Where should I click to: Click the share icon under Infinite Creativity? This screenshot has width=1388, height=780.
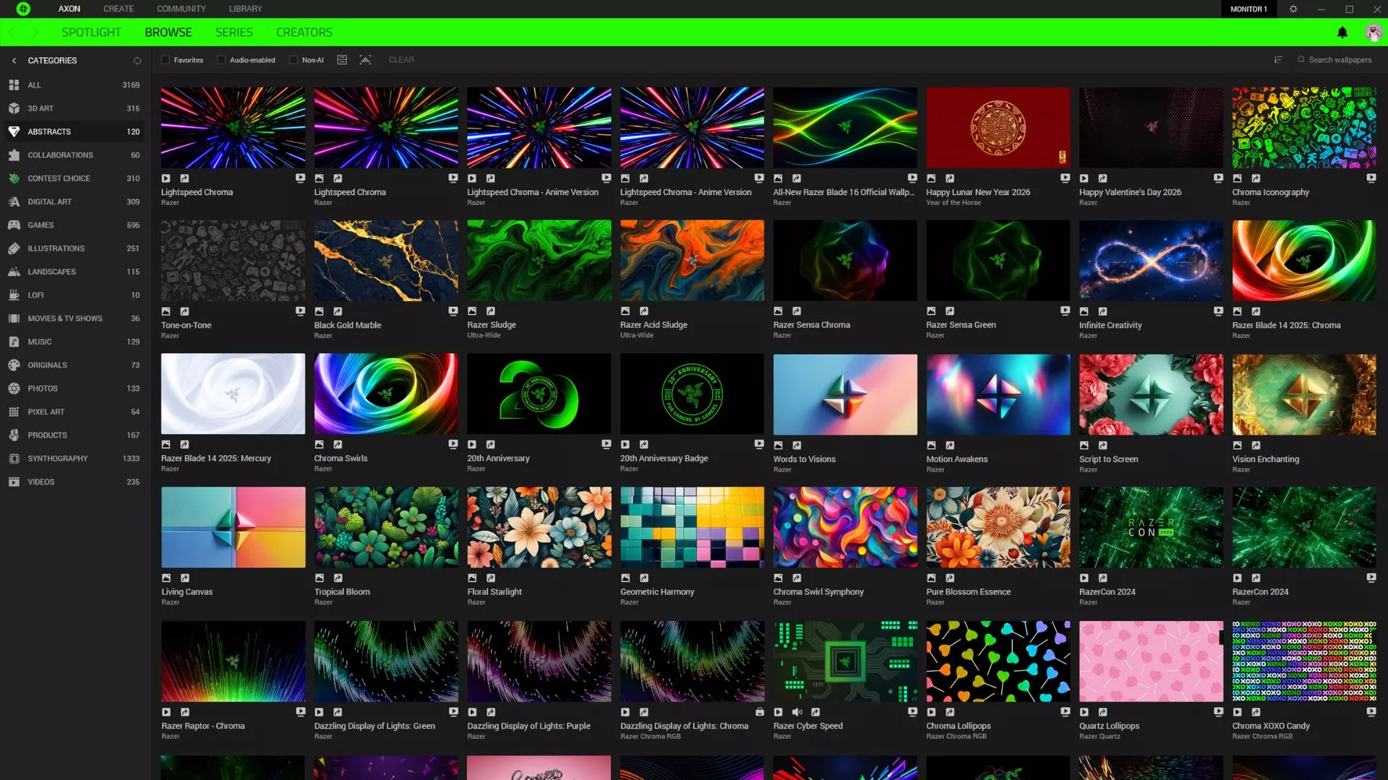pos(1102,311)
